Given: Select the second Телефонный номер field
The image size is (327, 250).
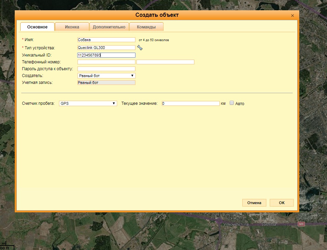Looking at the screenshot, I should [165, 62].
